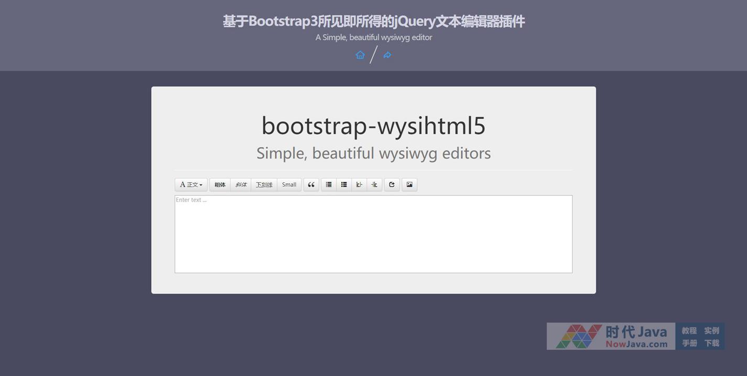Toggle underline with the 下划线 button
Screen dimensions: 747x376
tap(264, 185)
